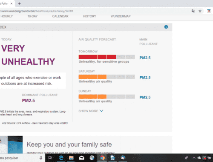Switch to the active Chrome taskbar icon
Screen dimensions: 213x162
click(102, 158)
